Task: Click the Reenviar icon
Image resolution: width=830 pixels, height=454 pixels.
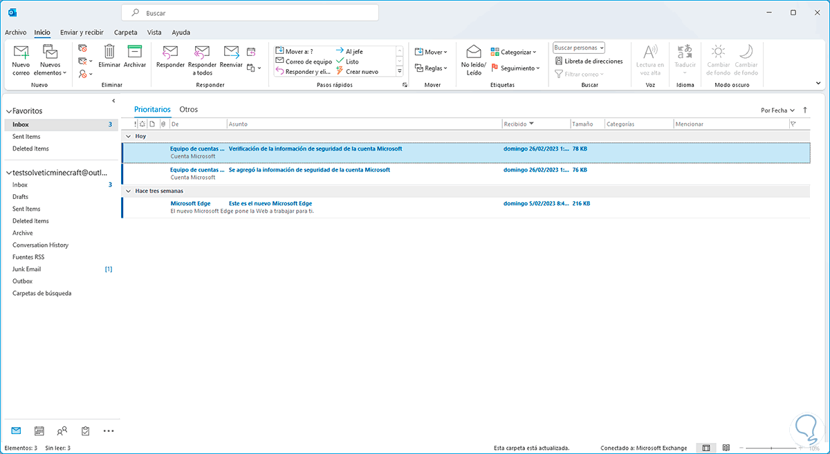Action: coord(231,53)
